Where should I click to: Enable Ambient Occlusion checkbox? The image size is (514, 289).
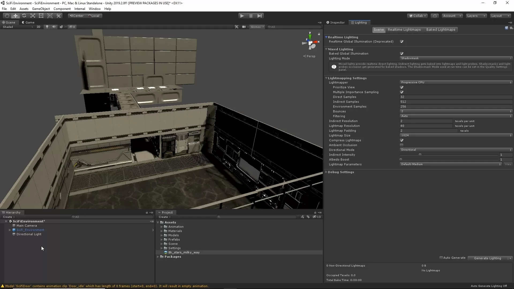coord(402,145)
